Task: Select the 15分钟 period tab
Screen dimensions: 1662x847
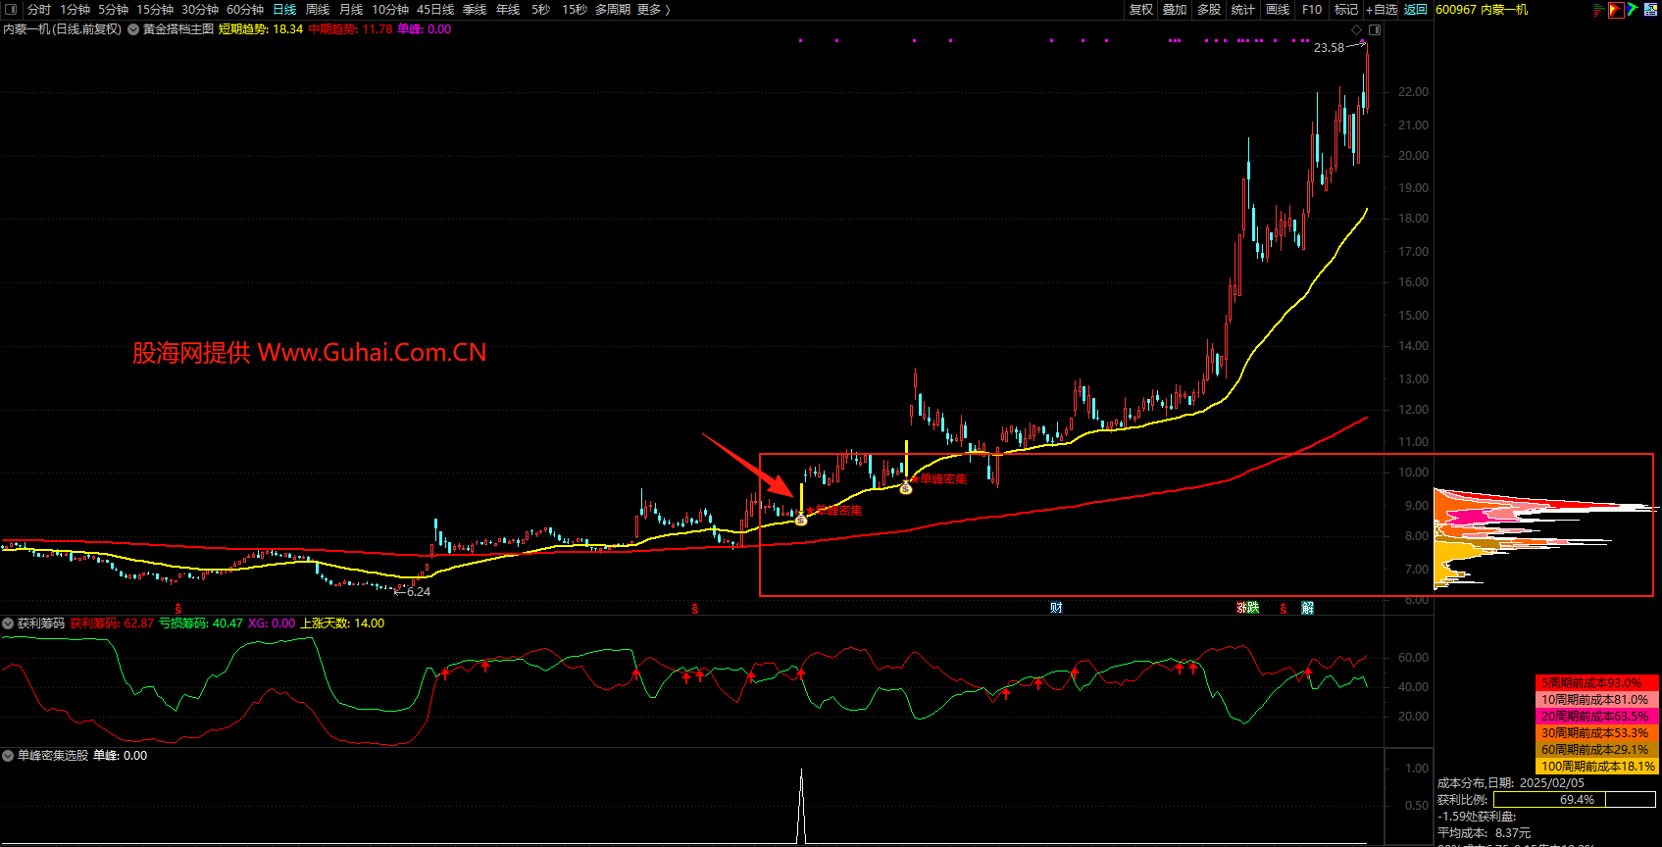Action: (x=155, y=10)
